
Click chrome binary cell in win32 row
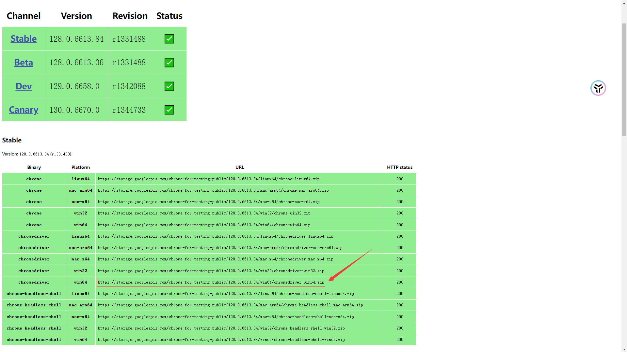pos(34,213)
